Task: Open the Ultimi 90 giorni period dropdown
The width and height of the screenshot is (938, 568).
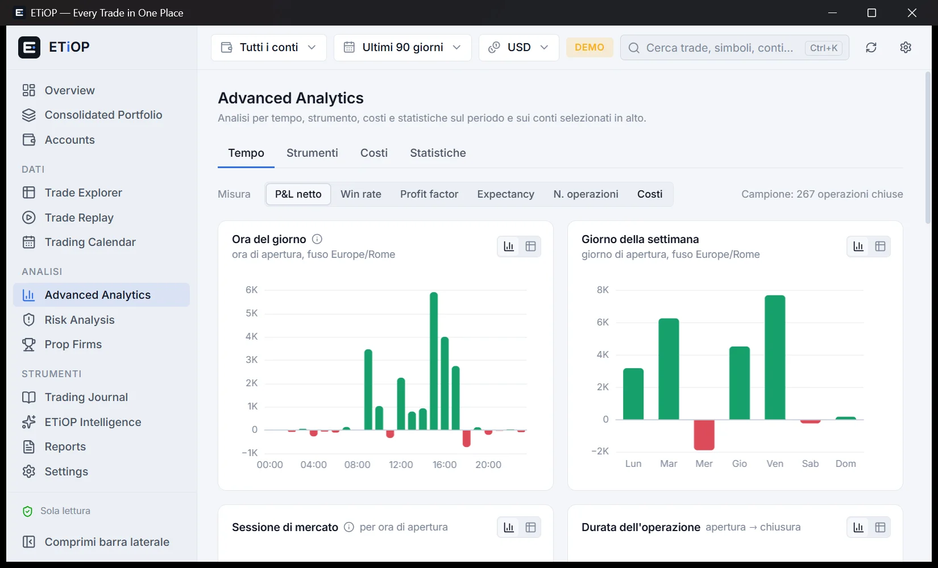Action: pos(402,48)
